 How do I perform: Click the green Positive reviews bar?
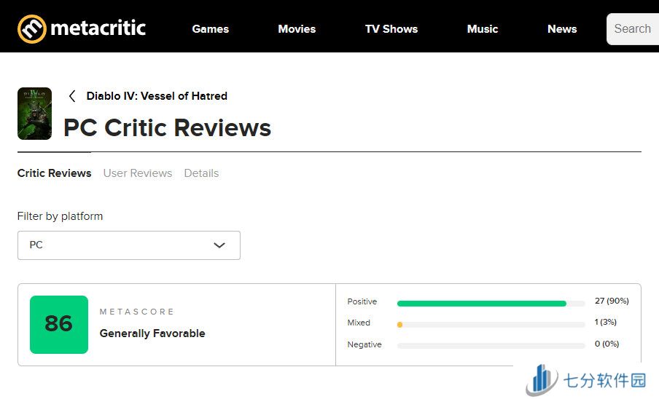point(481,303)
